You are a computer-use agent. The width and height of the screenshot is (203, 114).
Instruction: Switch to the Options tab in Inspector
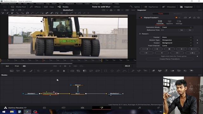click(x=169, y=22)
